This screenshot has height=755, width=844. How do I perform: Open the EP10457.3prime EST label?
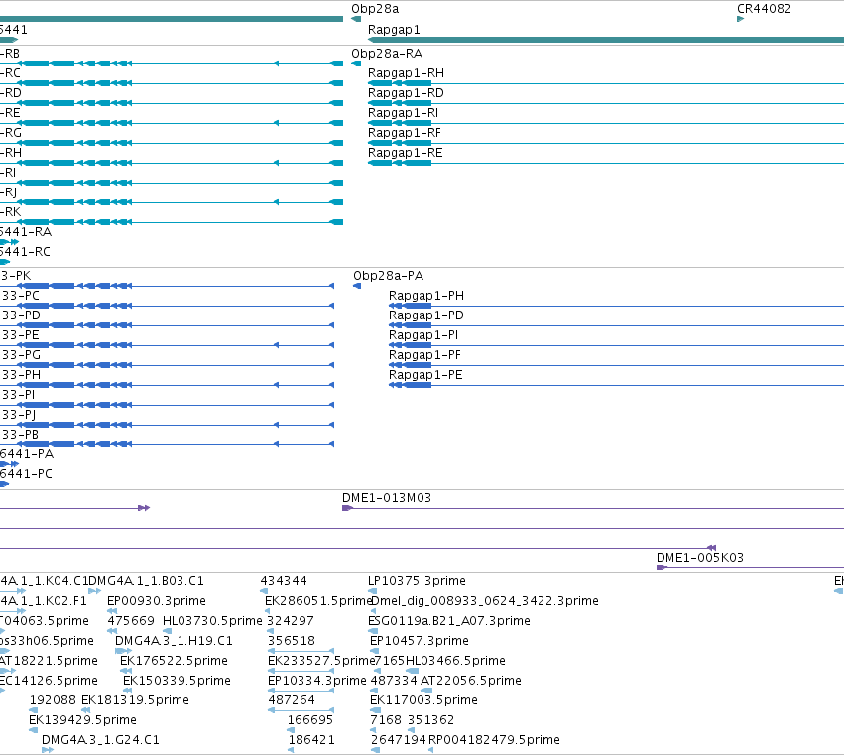(x=419, y=641)
